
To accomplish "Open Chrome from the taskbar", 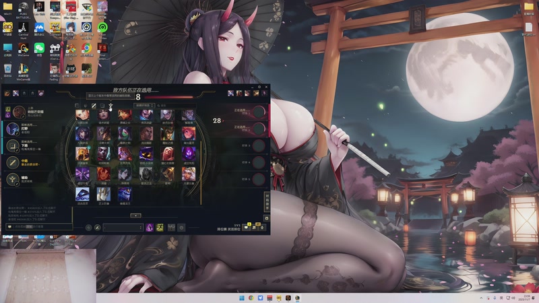I will pyautogui.click(x=251, y=298).
